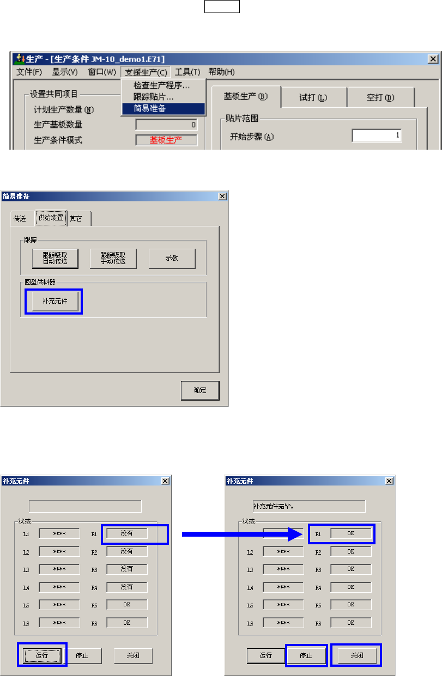Switch to the 试打(L) tab
Viewport: 442px width, 676px height.
[313, 97]
